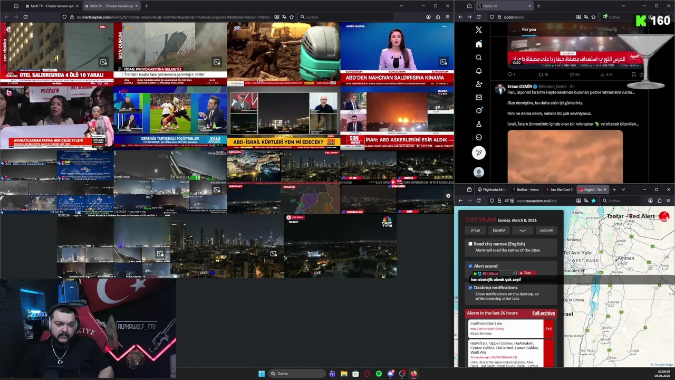Open Windows Start menu
The height and width of the screenshot is (380, 675).
coord(262,374)
